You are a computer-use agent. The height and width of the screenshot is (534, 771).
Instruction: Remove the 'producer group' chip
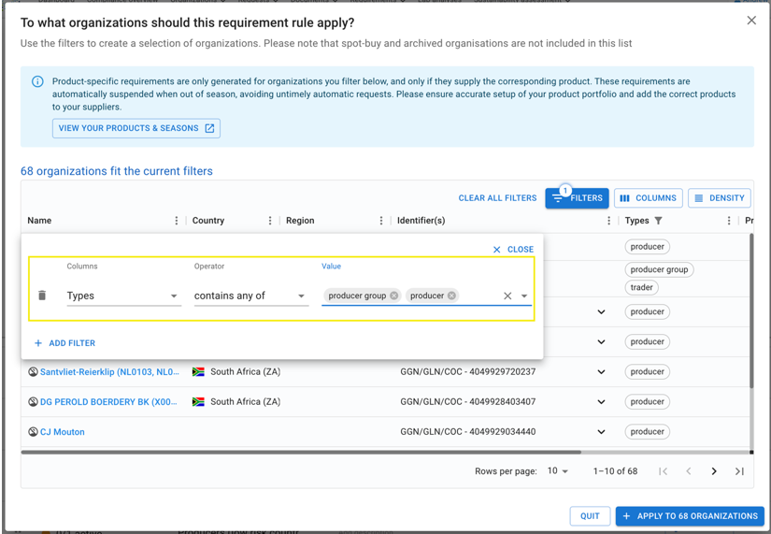click(393, 296)
